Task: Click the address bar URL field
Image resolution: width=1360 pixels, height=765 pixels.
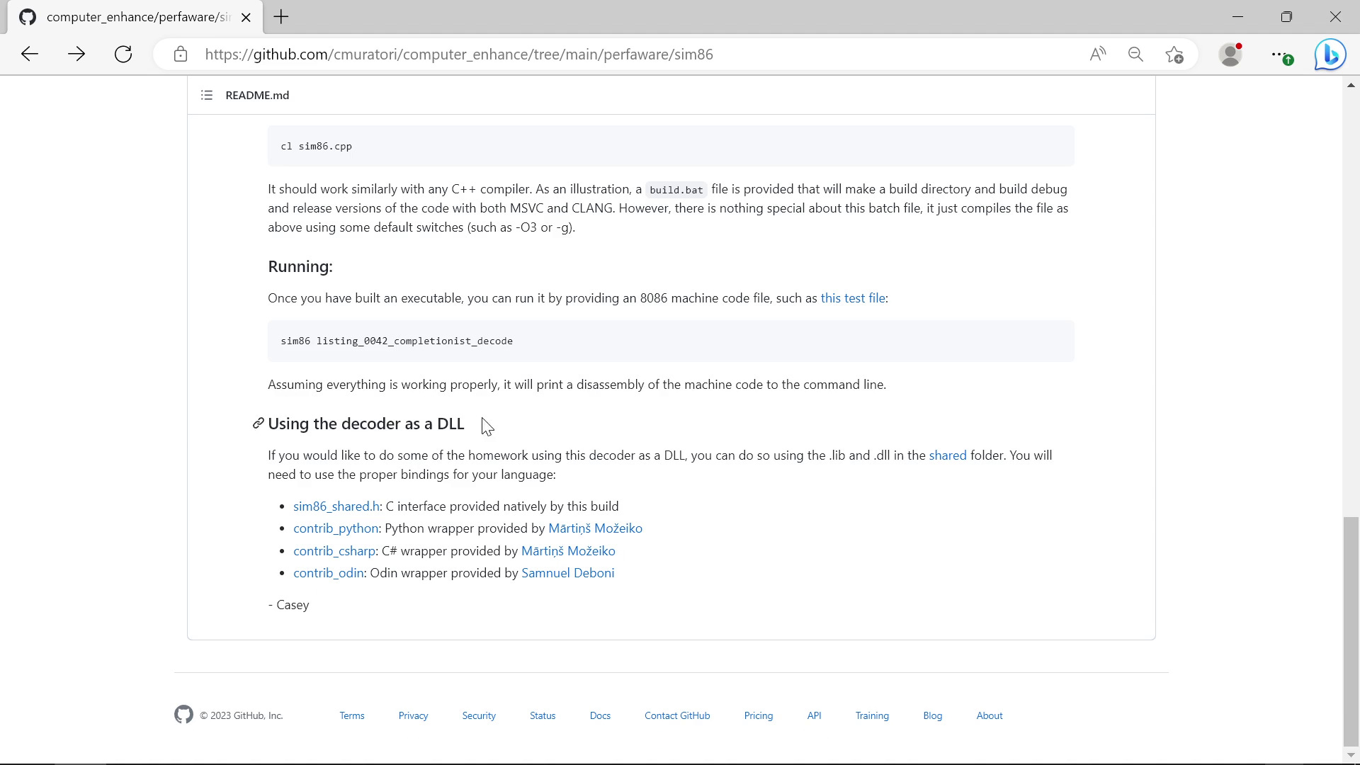Action: tap(458, 54)
